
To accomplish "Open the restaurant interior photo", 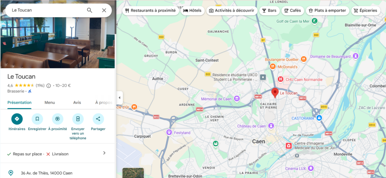I will 58,43.
